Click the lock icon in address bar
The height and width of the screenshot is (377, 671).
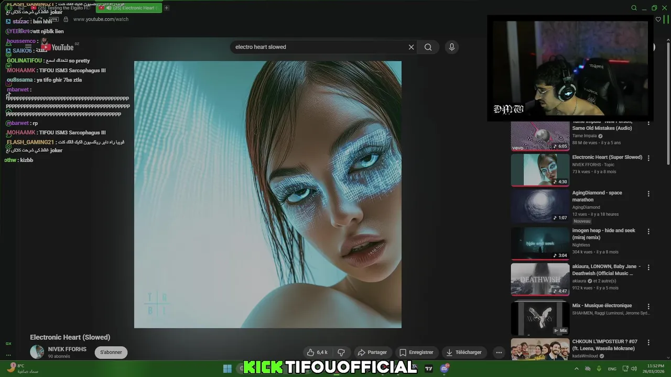point(66,19)
